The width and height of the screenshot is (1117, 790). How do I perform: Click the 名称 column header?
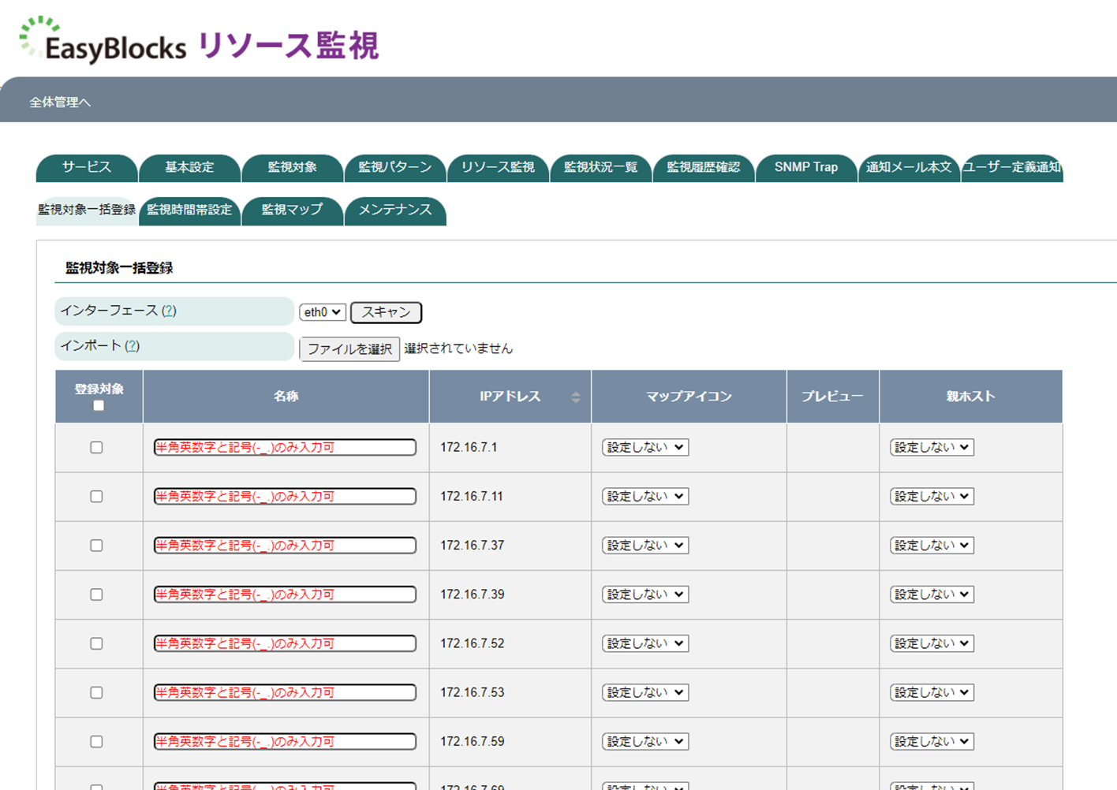pyautogui.click(x=286, y=397)
